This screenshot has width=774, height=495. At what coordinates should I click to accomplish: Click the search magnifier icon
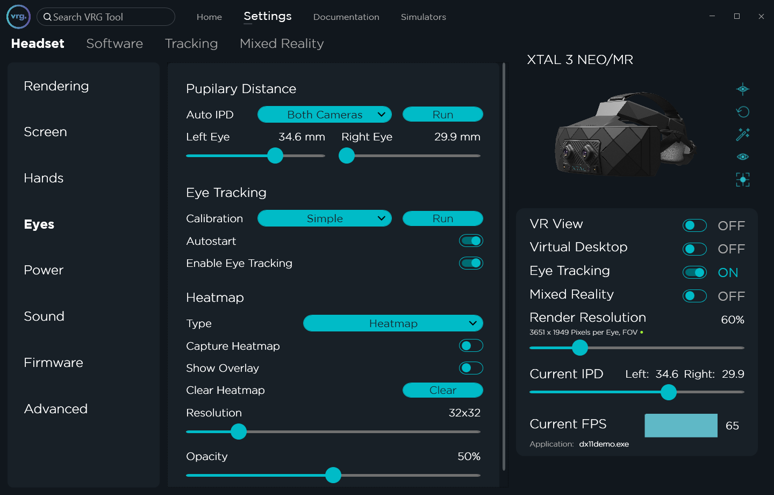coord(47,17)
